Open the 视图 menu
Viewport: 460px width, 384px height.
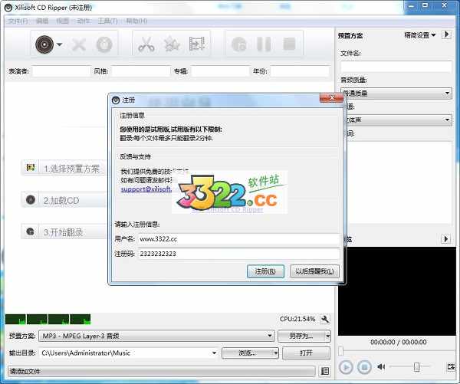(x=63, y=21)
